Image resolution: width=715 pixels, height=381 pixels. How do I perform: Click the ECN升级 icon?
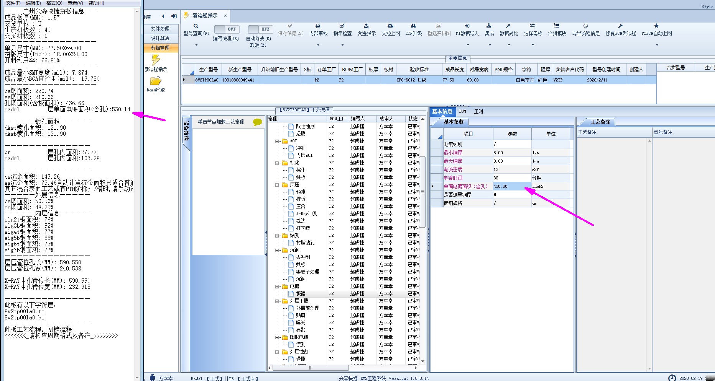point(413,26)
